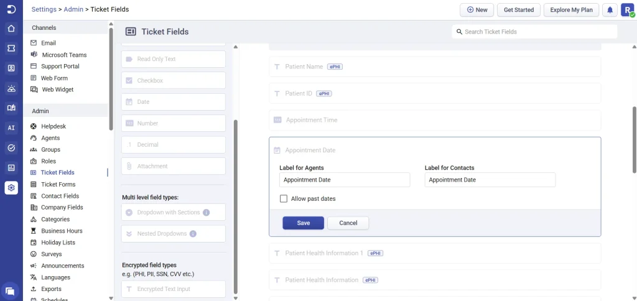Click the Helpdesk globe icon
Image resolution: width=637 pixels, height=301 pixels.
(34, 126)
